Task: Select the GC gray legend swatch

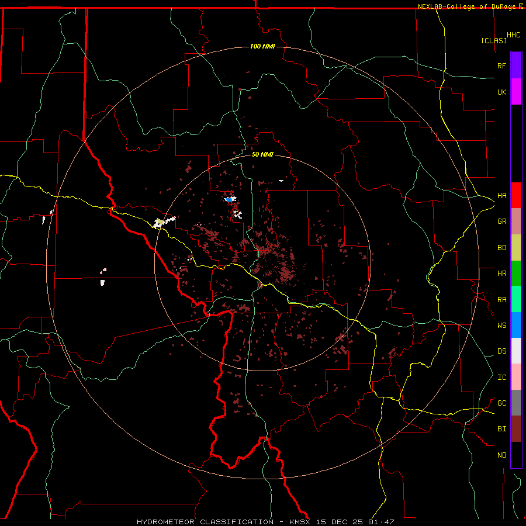Action: coord(516,403)
